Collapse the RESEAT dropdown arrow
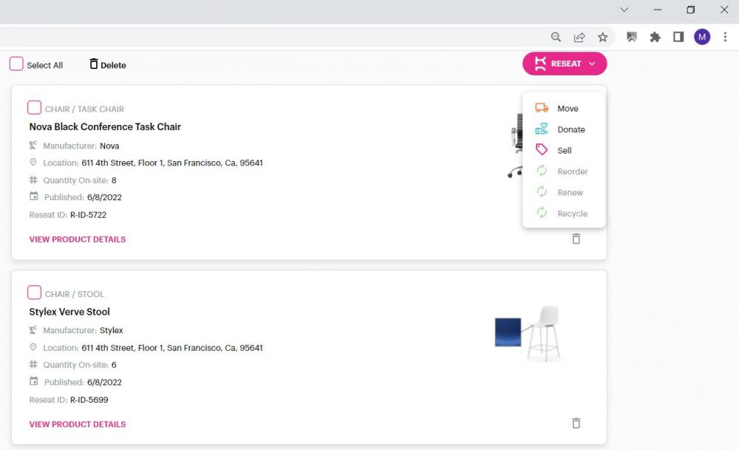The image size is (739, 450). (x=592, y=64)
